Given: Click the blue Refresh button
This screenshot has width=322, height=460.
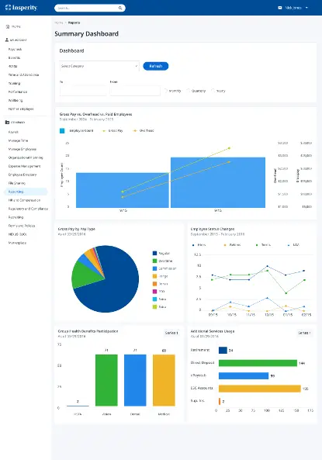Looking at the screenshot, I should tap(156, 66).
